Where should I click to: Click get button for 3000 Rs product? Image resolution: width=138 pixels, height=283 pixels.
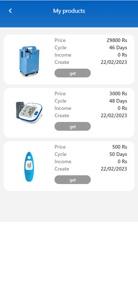point(73,126)
